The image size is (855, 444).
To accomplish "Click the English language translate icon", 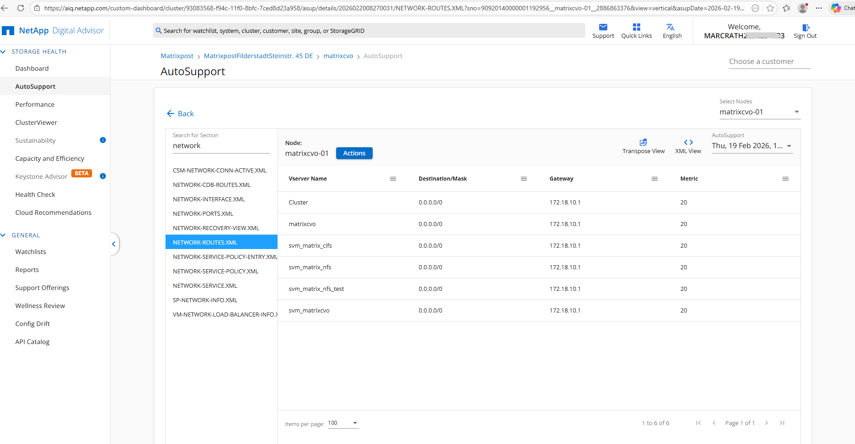I will pos(670,27).
